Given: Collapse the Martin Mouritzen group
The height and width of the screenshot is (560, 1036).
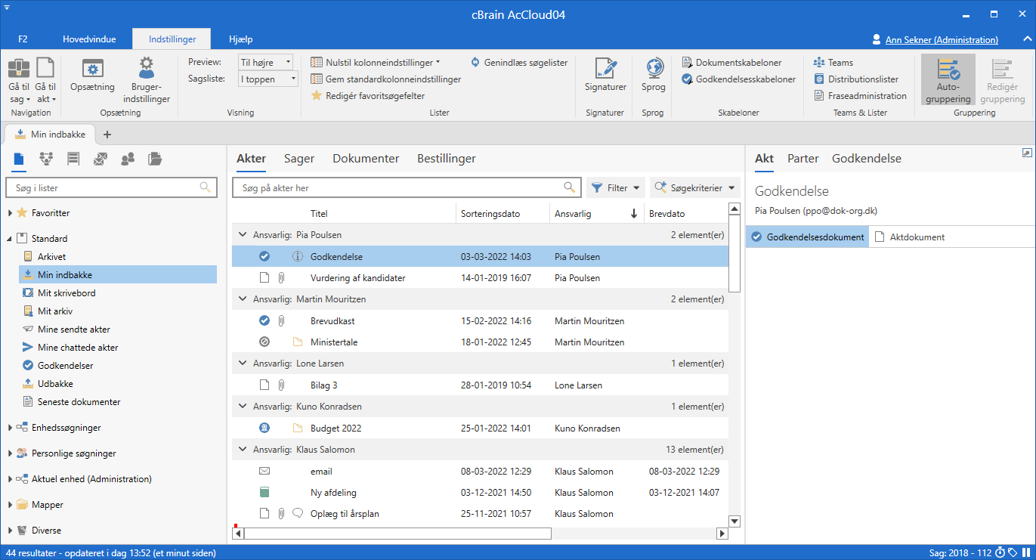Looking at the screenshot, I should coord(243,299).
